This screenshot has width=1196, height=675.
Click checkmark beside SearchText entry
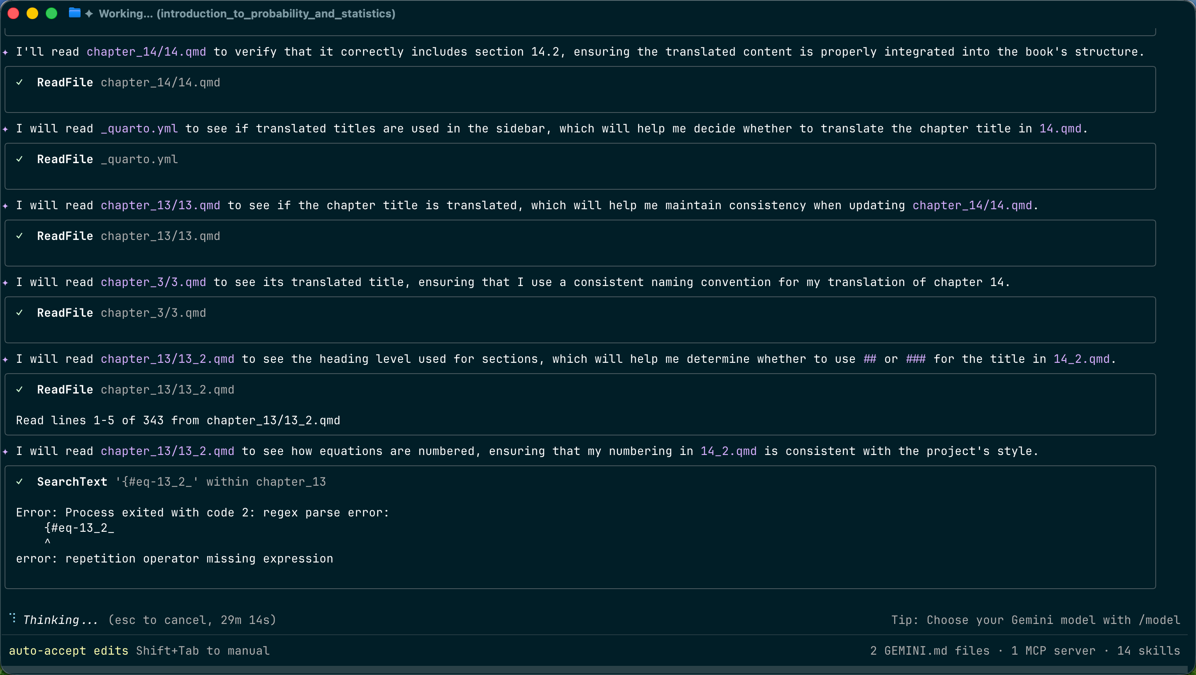(x=20, y=482)
